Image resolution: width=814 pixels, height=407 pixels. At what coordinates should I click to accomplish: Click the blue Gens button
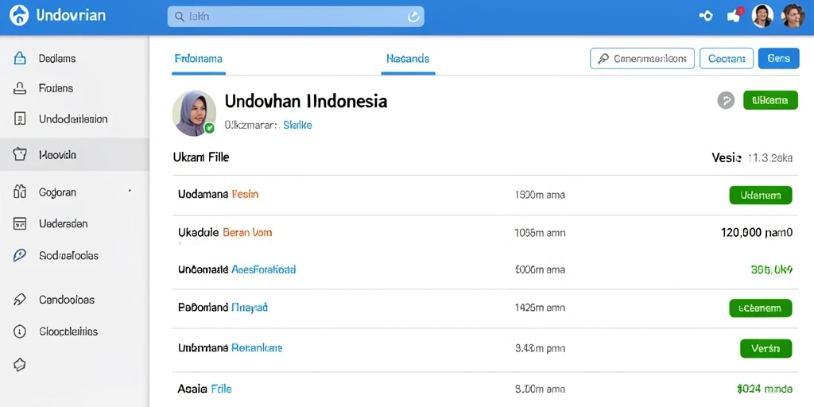click(x=778, y=59)
